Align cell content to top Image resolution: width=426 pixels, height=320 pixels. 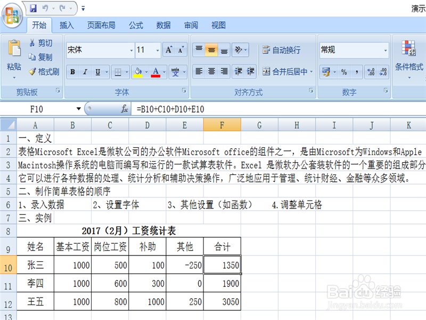[199, 50]
